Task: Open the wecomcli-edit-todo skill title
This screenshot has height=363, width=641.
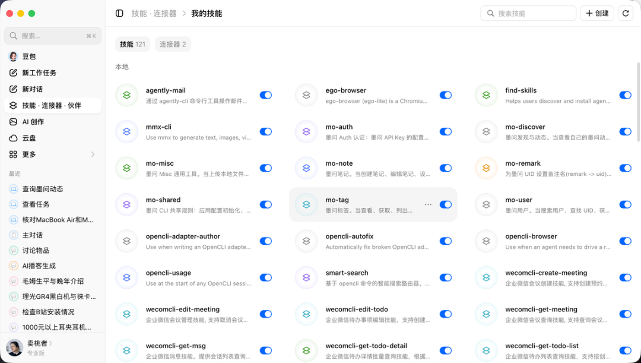Action: click(x=357, y=310)
